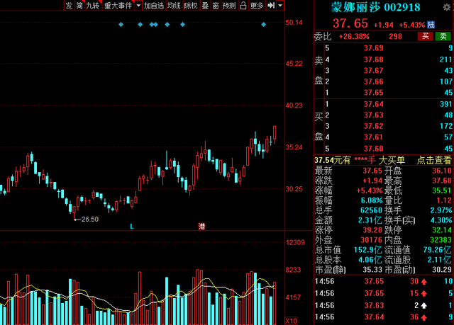Screen dimensions: 454x325
Task: Expand the dropdown after the arrow icon
Action: [280, 5]
